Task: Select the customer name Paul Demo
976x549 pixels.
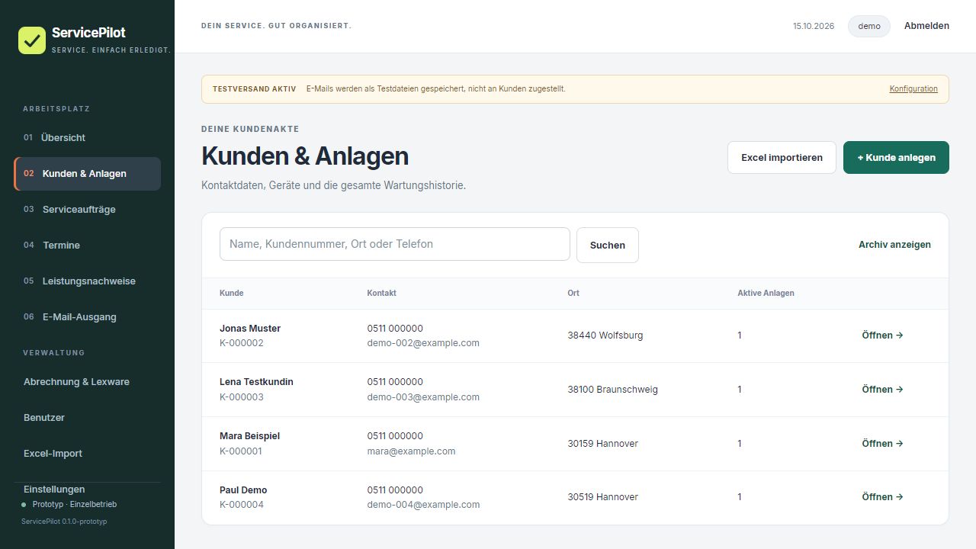Action: tap(243, 490)
